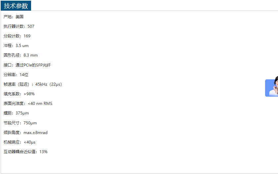Click the 帧速率（延迟）specification line
The width and height of the screenshot is (278, 174).
[33, 84]
